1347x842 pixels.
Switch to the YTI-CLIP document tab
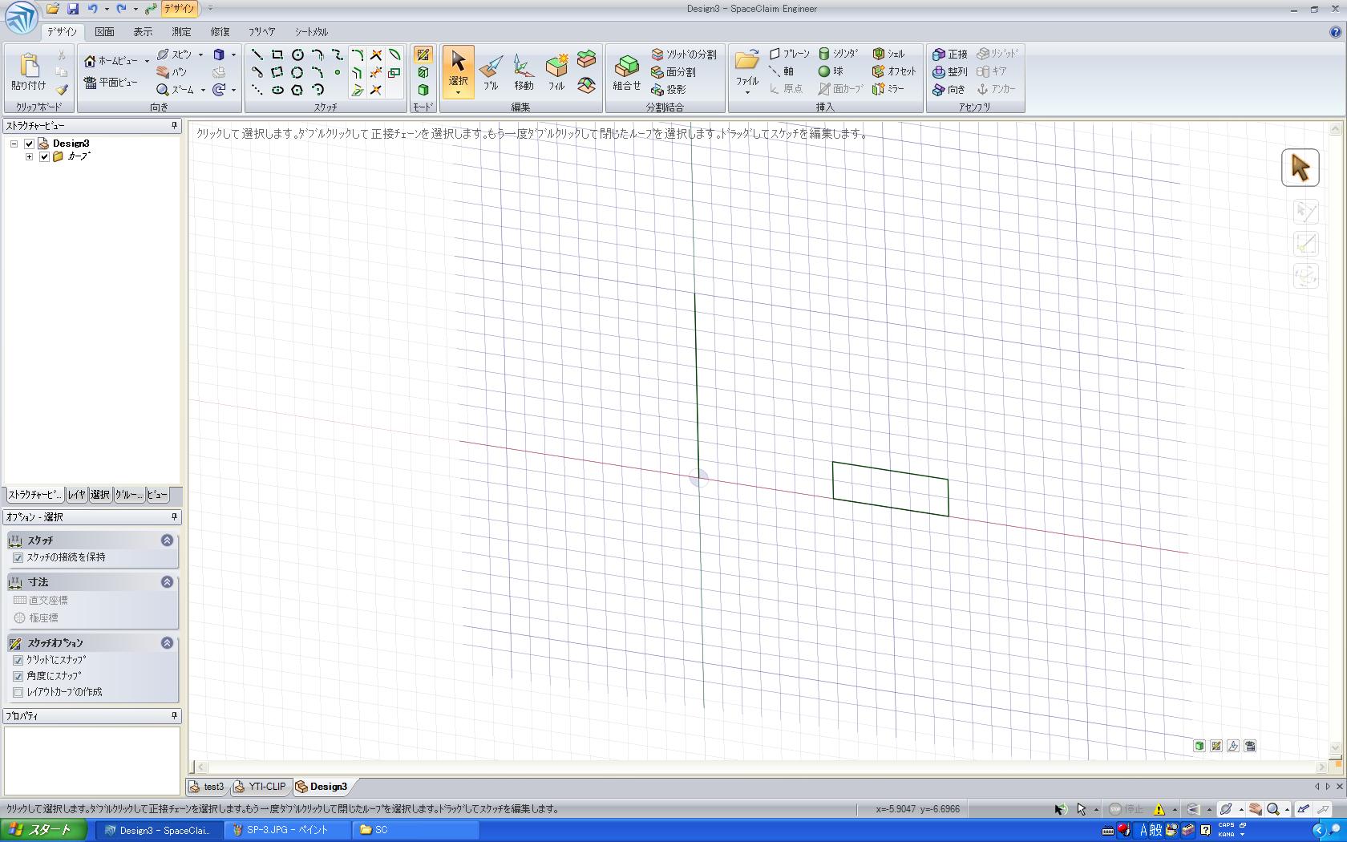click(265, 787)
